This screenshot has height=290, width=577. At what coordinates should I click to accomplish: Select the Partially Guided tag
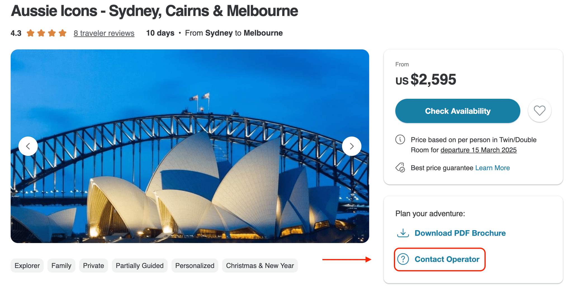[x=139, y=265]
